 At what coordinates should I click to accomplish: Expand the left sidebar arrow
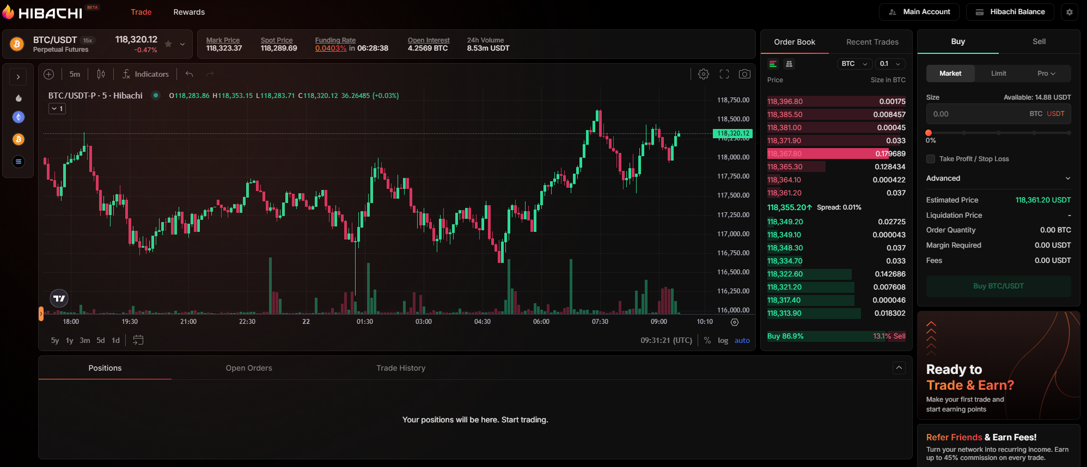18,77
